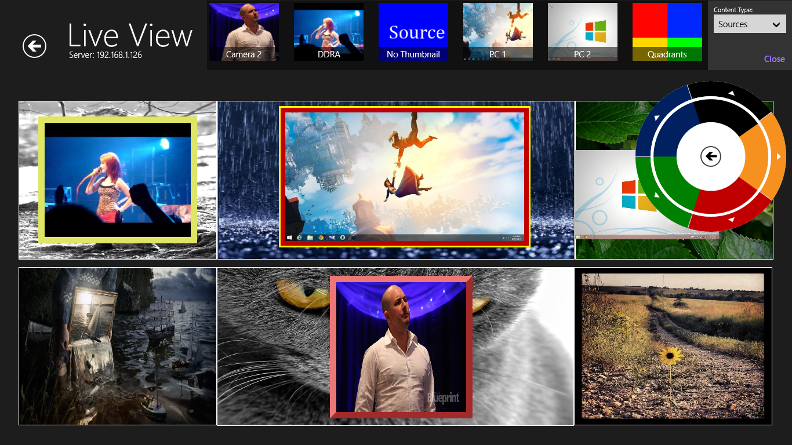Select the DDRA source thumbnail
Screen dimensions: 792x445
tap(329, 32)
